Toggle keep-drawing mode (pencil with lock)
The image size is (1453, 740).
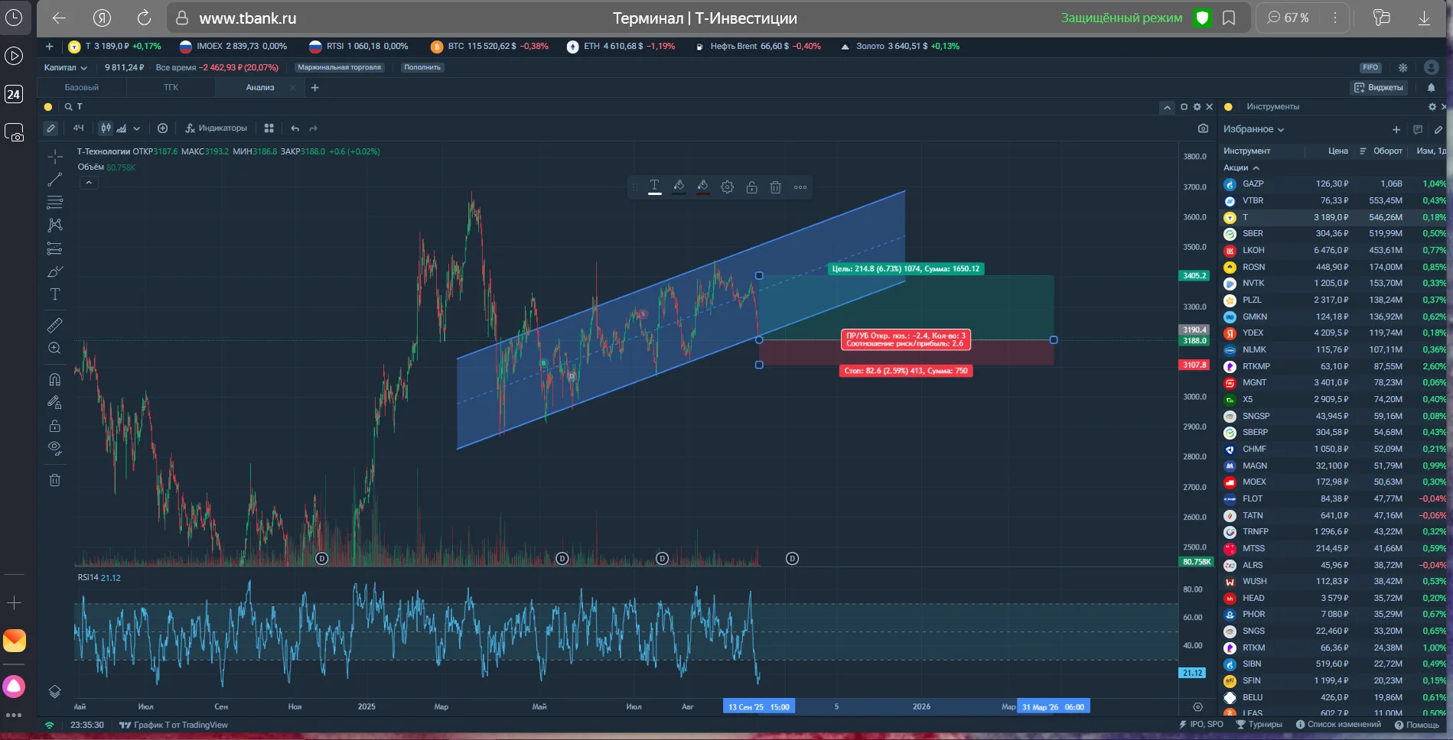coord(55,402)
